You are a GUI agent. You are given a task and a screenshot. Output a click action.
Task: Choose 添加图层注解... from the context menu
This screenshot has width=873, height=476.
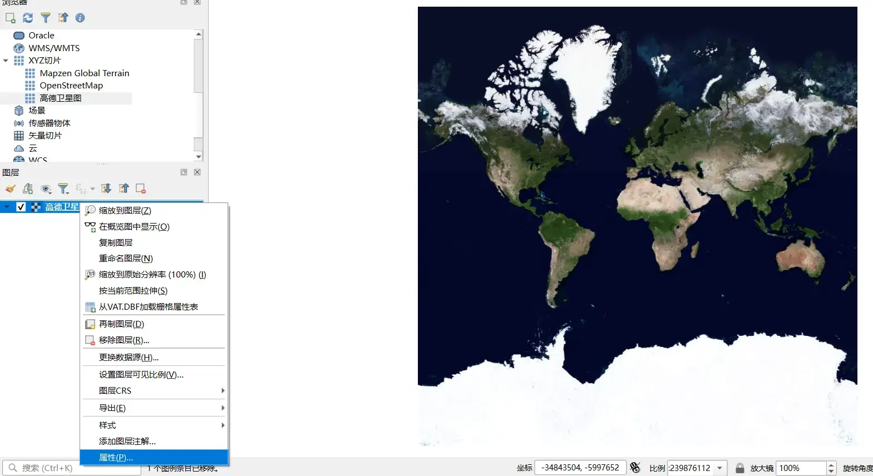click(x=154, y=442)
